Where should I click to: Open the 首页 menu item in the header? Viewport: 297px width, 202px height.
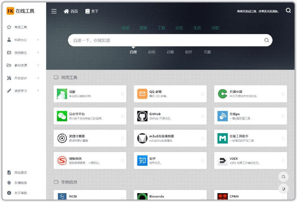click(x=71, y=11)
